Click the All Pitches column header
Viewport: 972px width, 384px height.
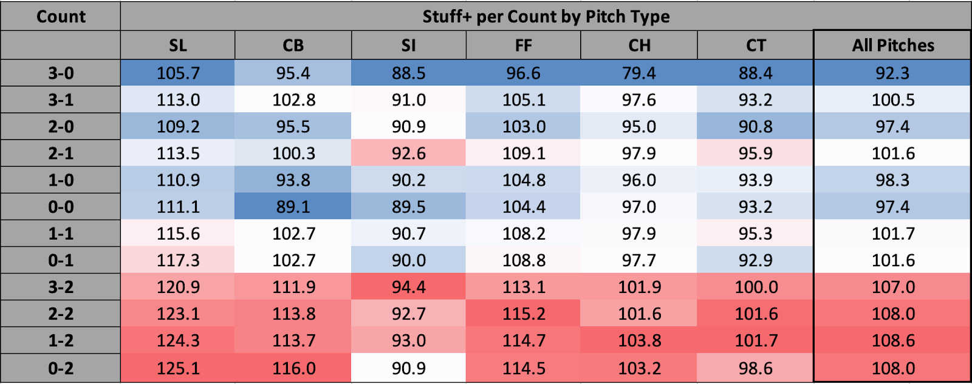pos(892,45)
